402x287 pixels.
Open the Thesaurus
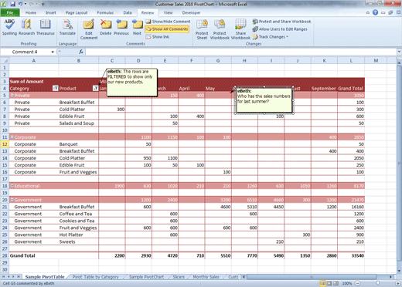pyautogui.click(x=46, y=27)
